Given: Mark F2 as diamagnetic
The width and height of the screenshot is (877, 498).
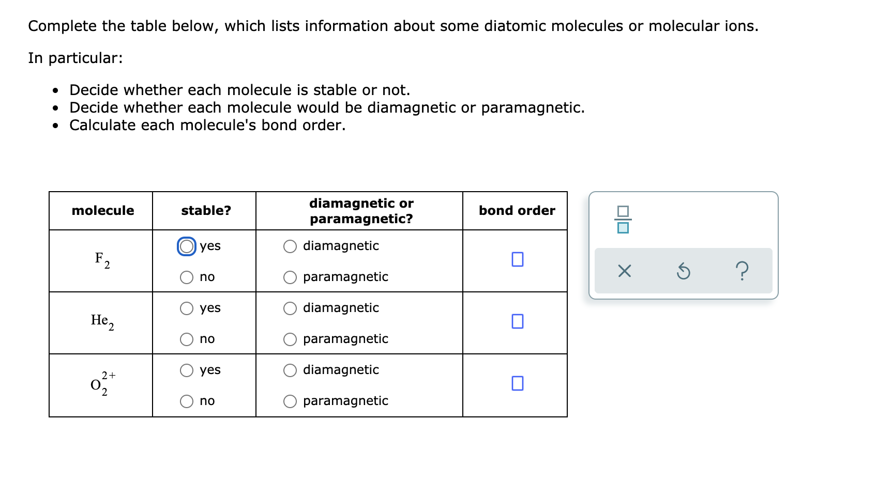Looking at the screenshot, I should [x=290, y=246].
